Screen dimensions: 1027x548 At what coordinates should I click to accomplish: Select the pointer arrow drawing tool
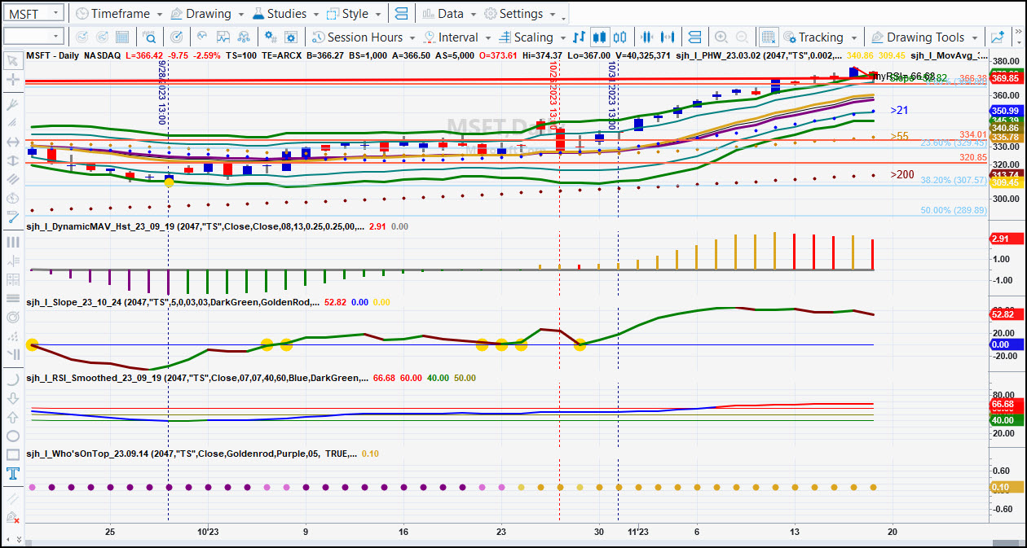point(13,60)
